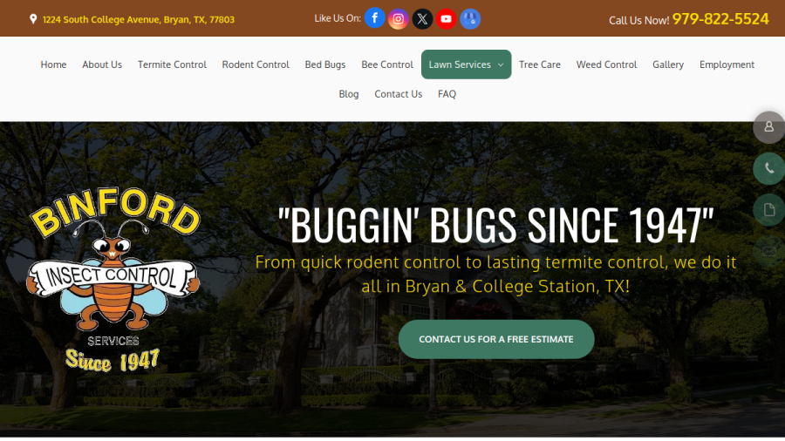This screenshot has height=441, width=785.
Task: Open the Rodent Control page
Action: (256, 64)
